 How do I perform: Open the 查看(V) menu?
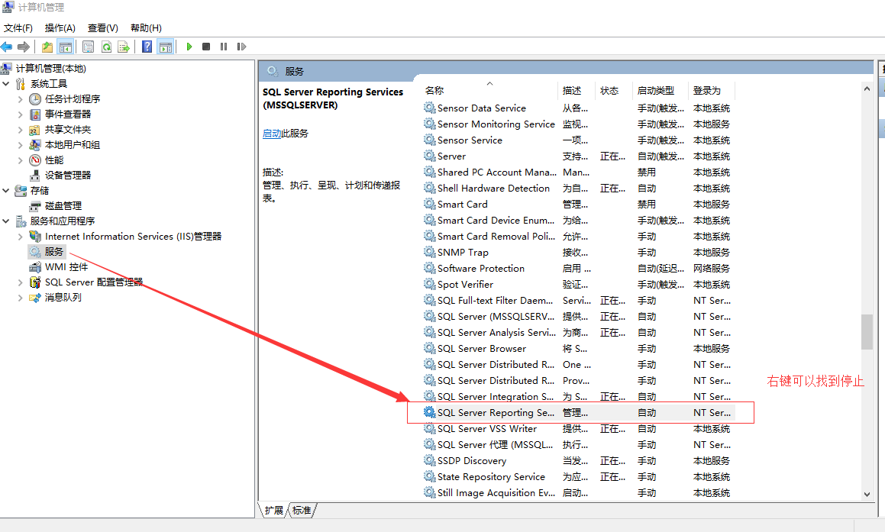(x=103, y=27)
